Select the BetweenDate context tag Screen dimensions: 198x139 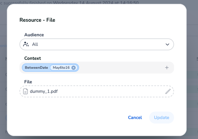[36, 68]
